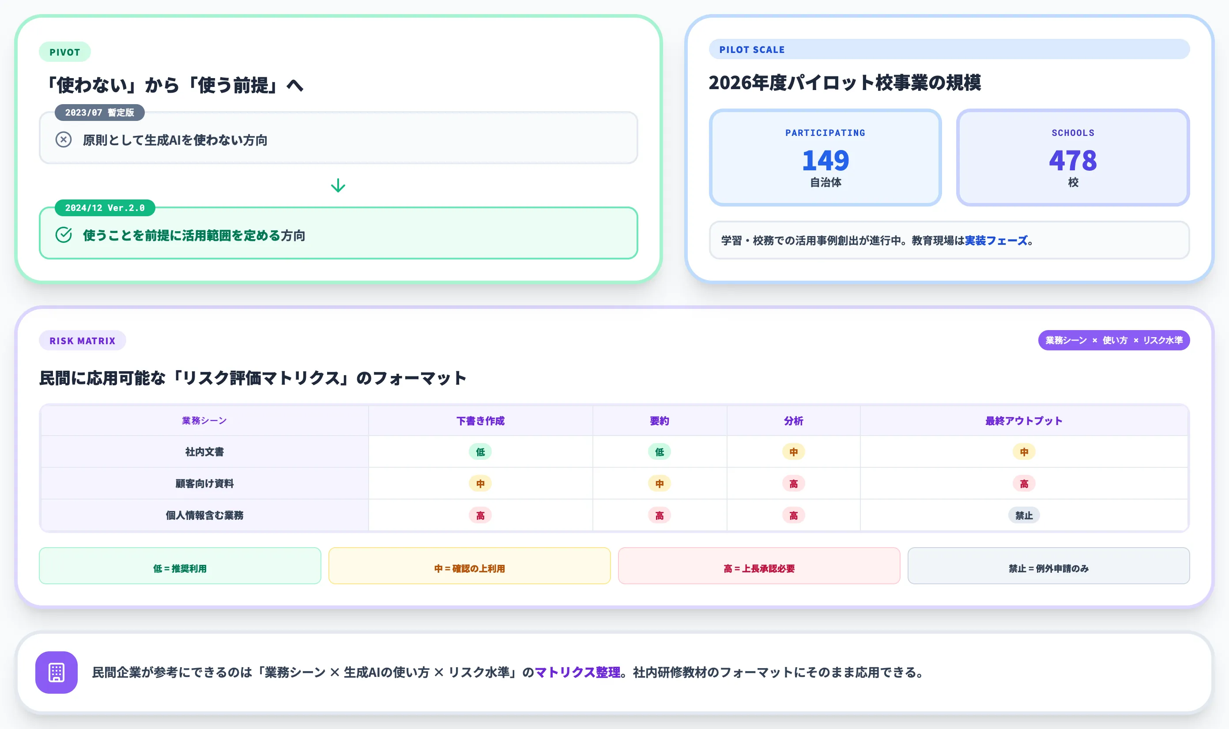Click 中 badge for 社内文書 分析
This screenshot has width=1229, height=729.
tap(793, 451)
